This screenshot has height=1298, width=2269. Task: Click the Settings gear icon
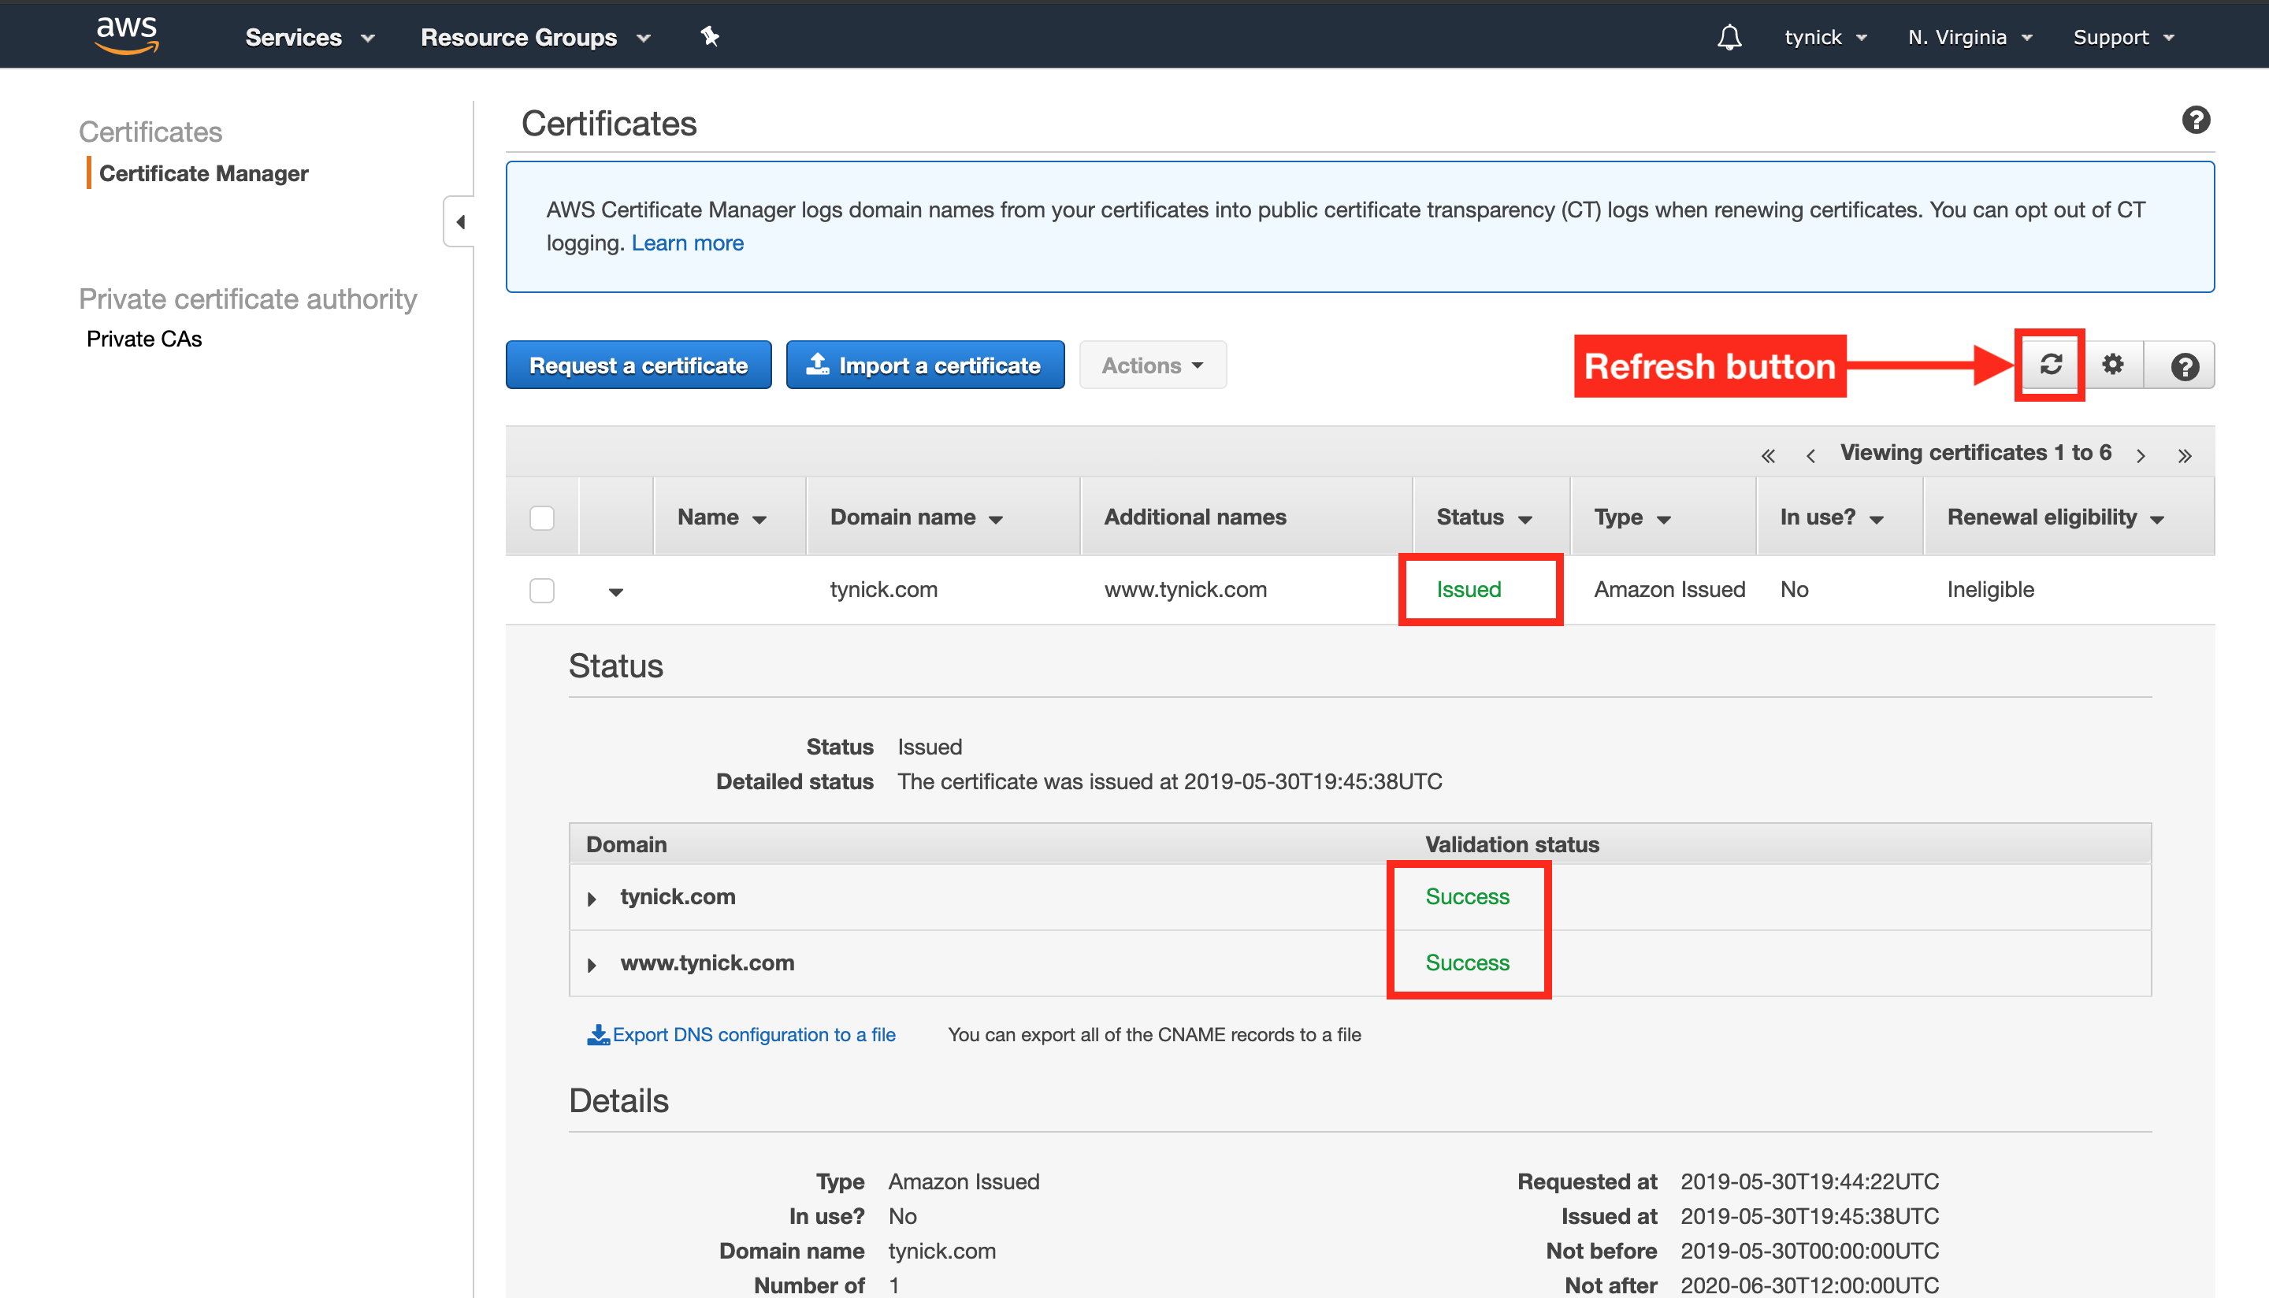click(2113, 365)
